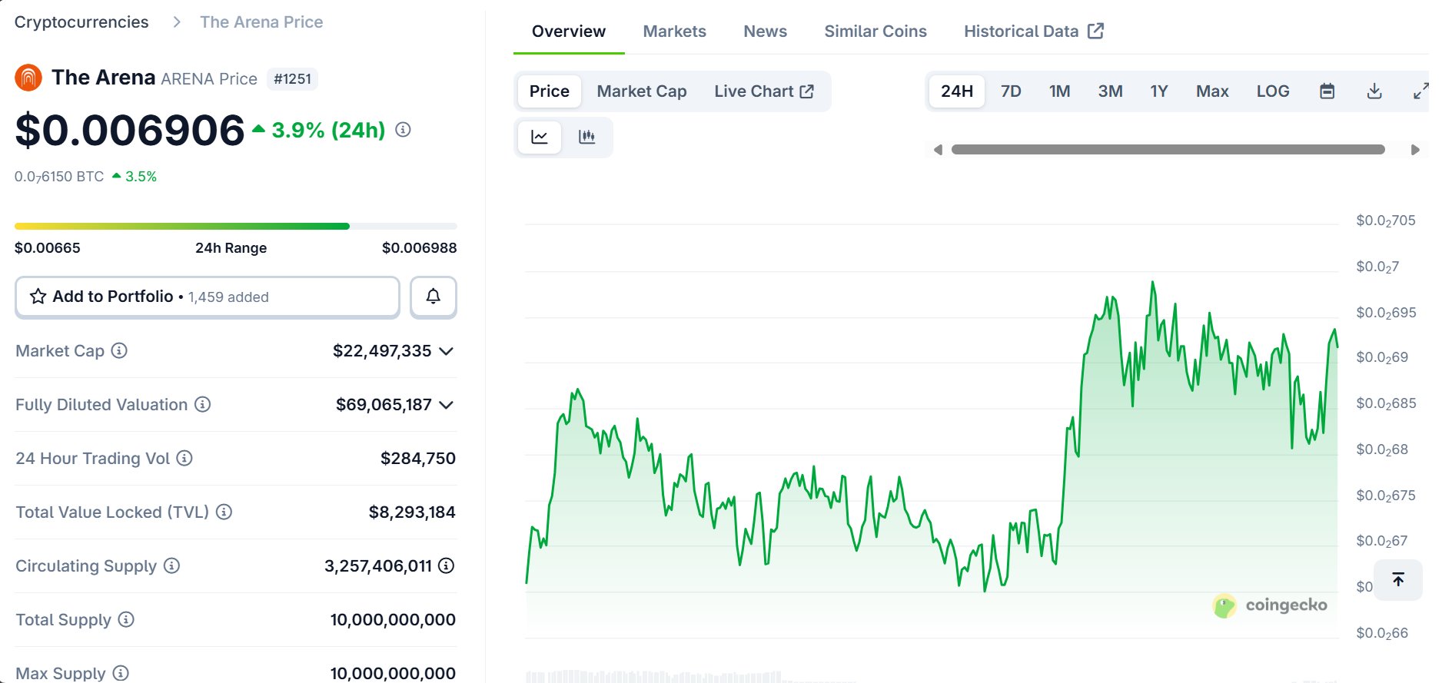
Task: Show info for Total Value Locked
Action: (224, 512)
